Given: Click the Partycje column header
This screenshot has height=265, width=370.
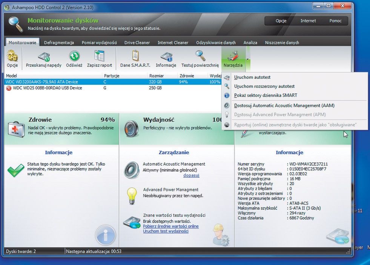Looking at the screenshot, I should coord(124,76).
